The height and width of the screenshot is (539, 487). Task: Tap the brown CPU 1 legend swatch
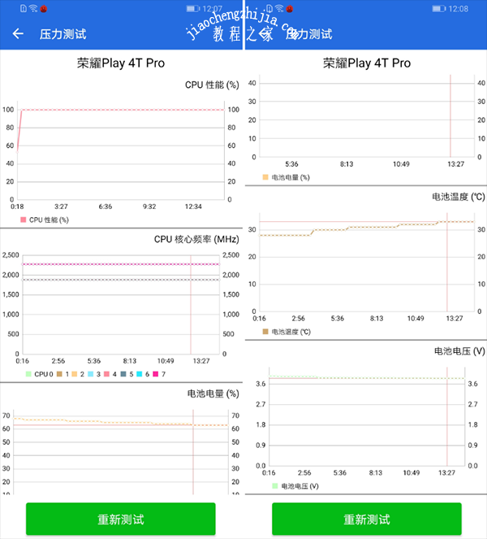pos(59,374)
